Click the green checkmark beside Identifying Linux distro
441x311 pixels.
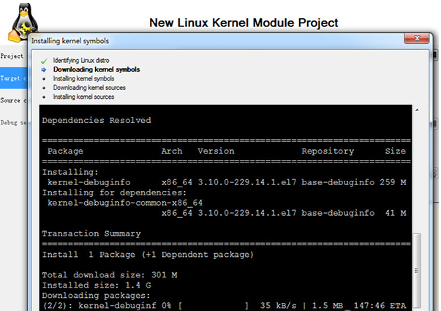click(x=44, y=60)
